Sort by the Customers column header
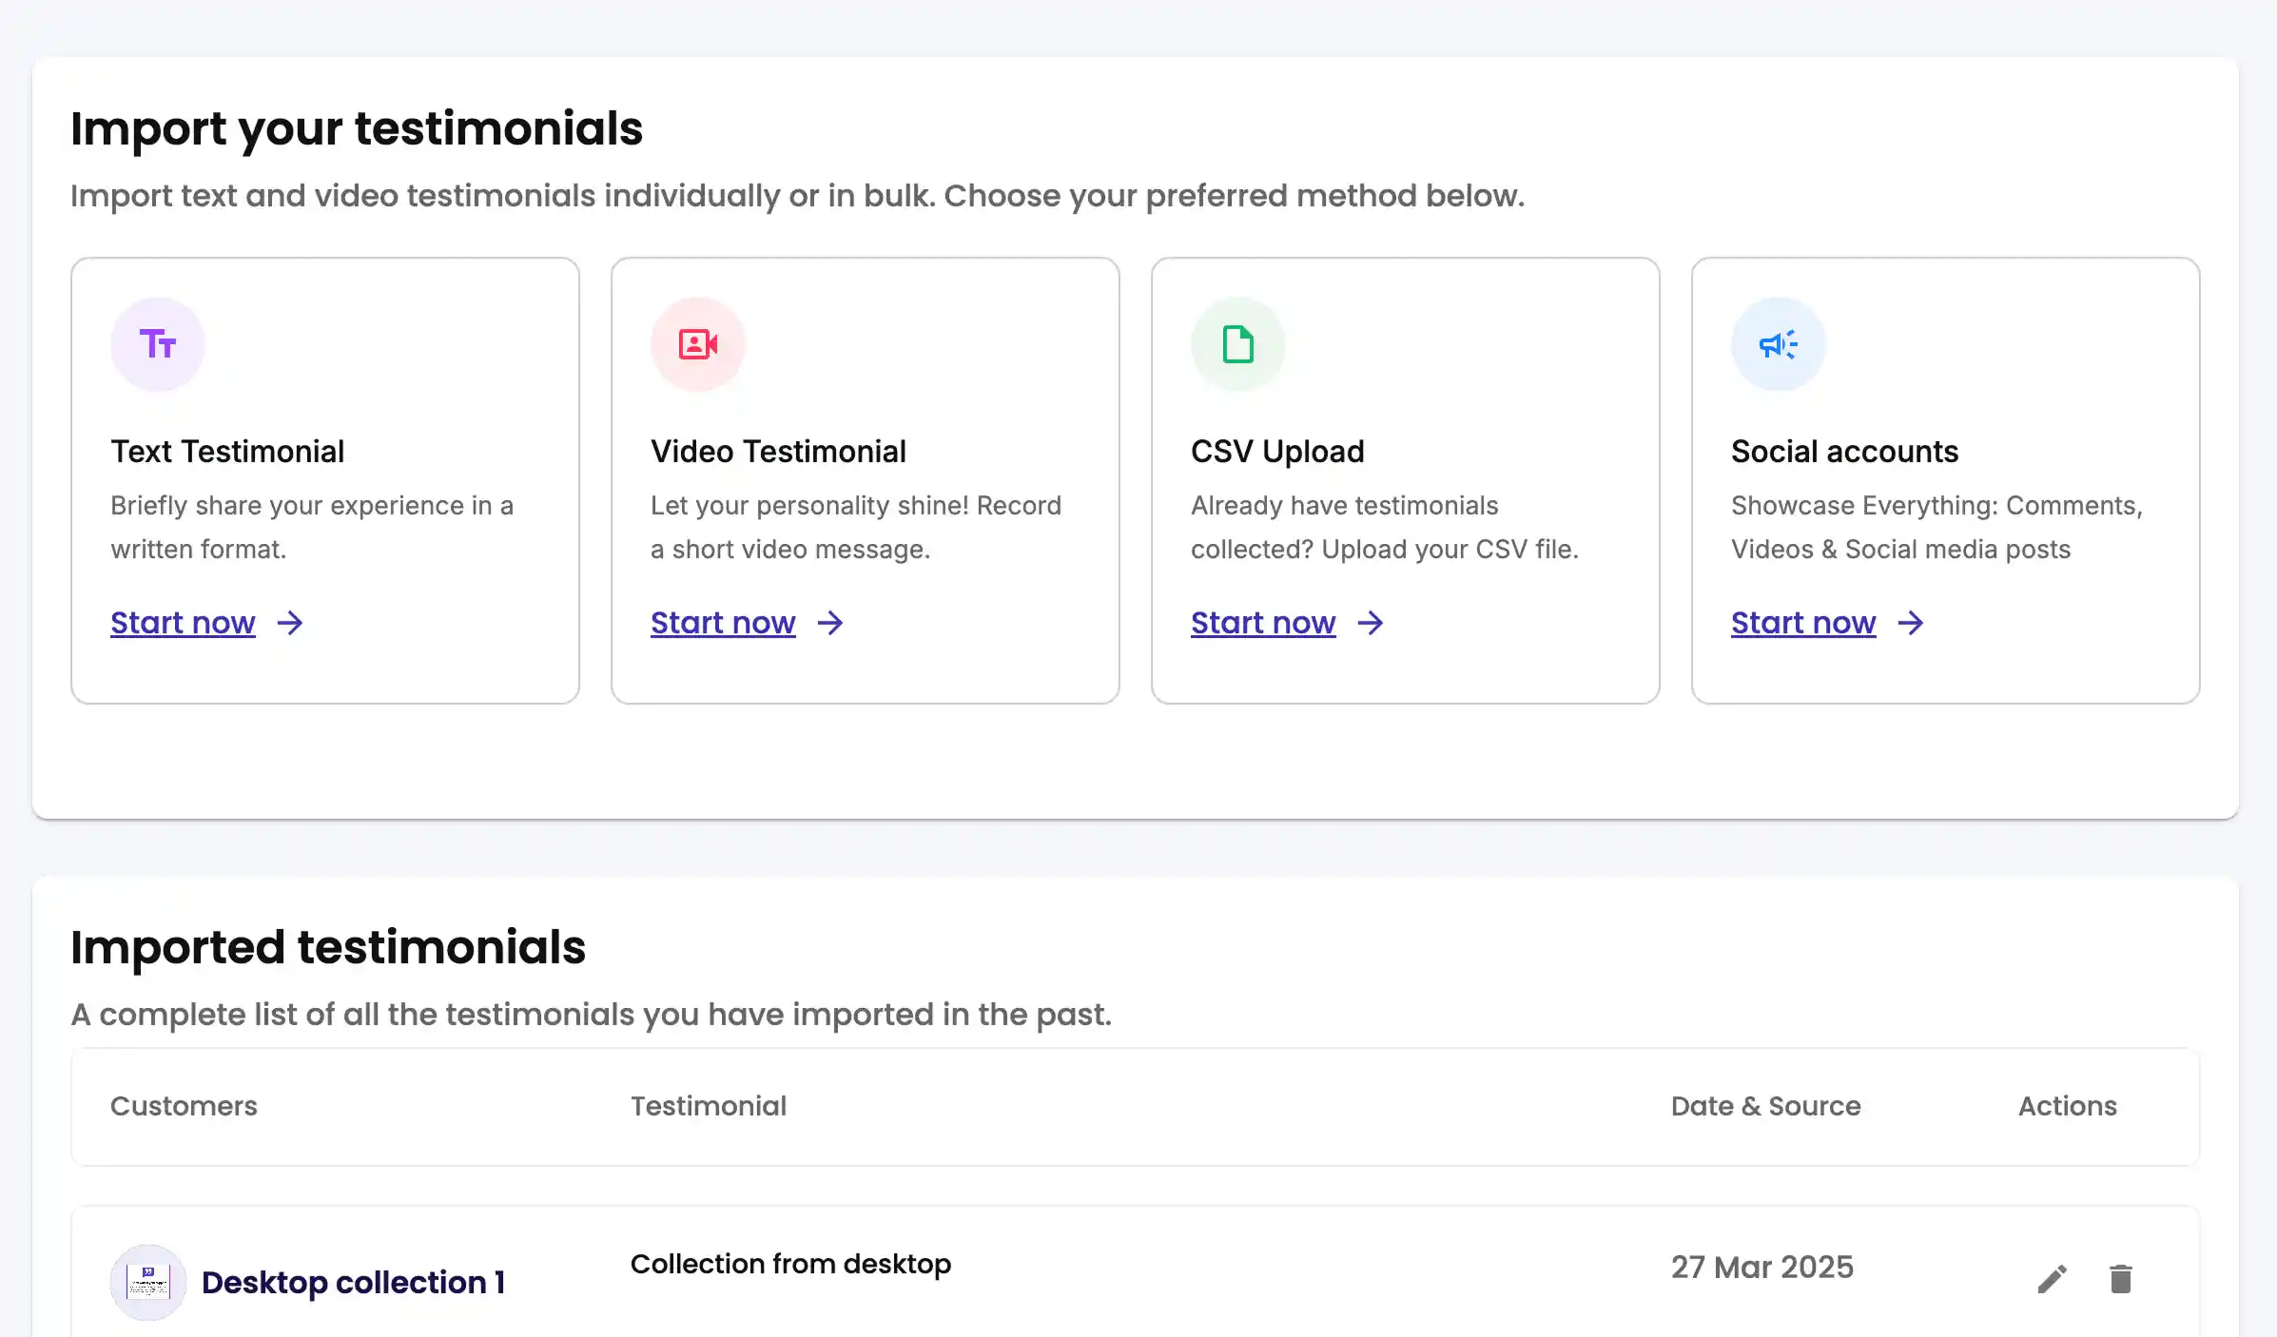The height and width of the screenshot is (1337, 2277). pyautogui.click(x=184, y=1106)
